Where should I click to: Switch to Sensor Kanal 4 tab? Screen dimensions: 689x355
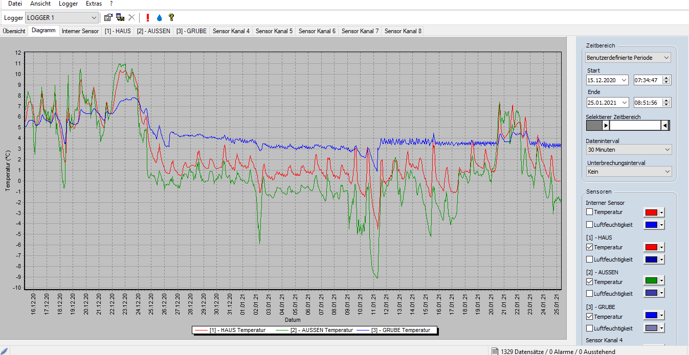[231, 31]
